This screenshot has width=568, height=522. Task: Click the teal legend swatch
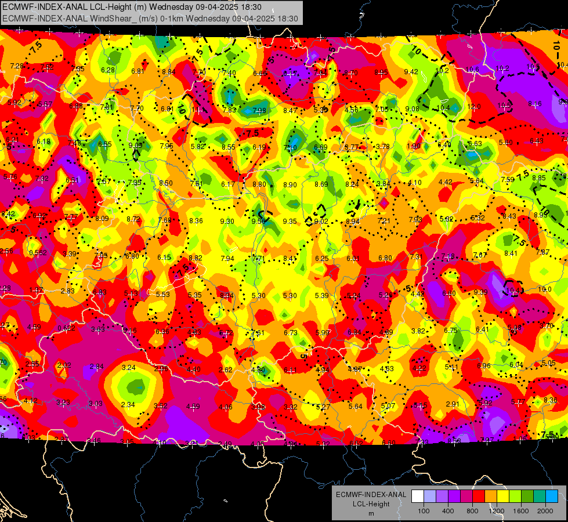point(540,496)
